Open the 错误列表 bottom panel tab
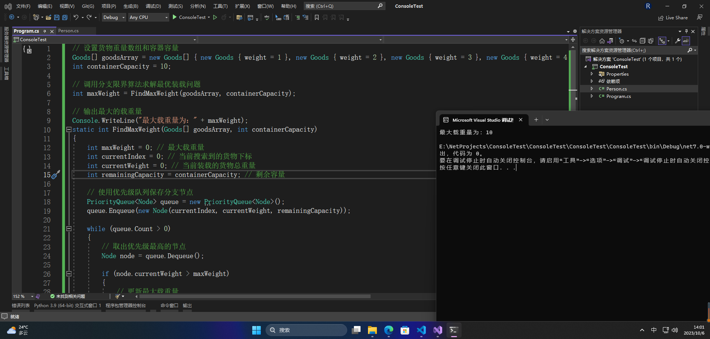This screenshot has height=339, width=710. [21, 306]
